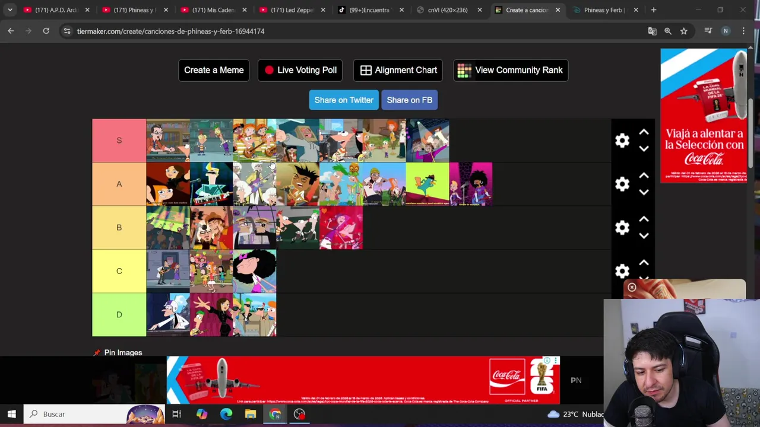View site information icon in address bar
The width and height of the screenshot is (760, 427).
(67, 31)
